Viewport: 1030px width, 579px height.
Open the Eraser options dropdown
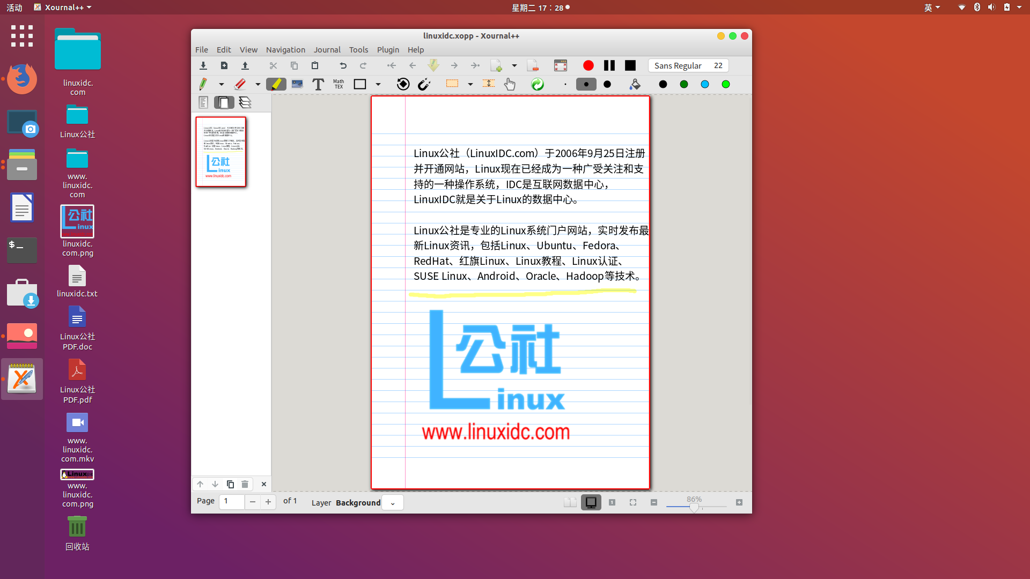pyautogui.click(x=257, y=84)
